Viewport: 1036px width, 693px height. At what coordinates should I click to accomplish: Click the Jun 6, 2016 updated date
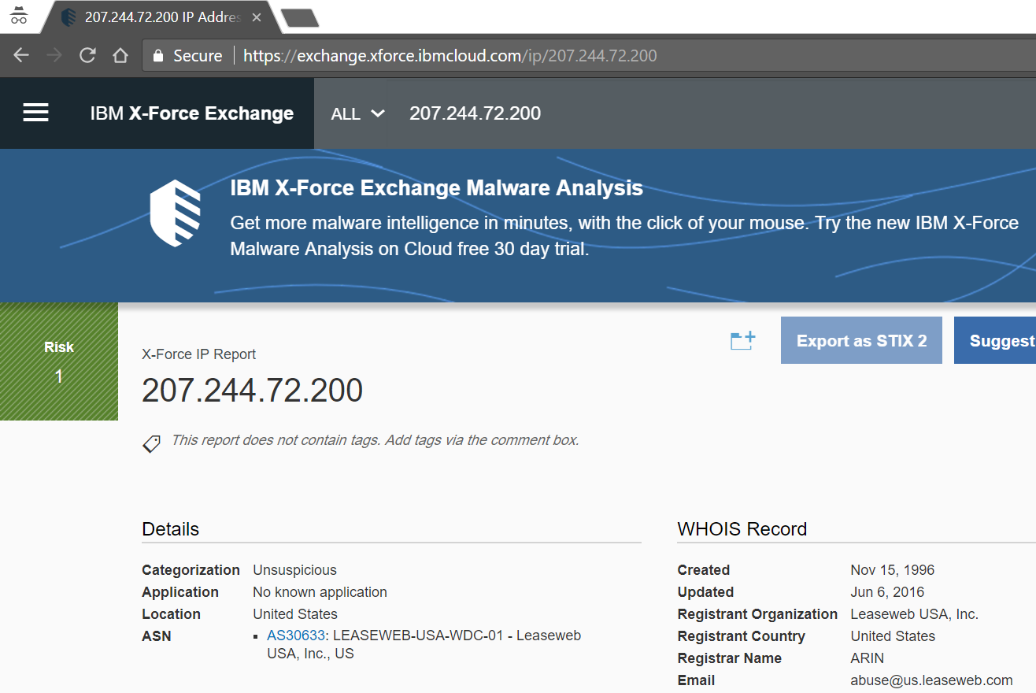point(887,592)
